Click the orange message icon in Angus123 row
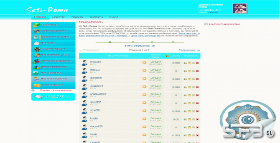 [144, 127]
